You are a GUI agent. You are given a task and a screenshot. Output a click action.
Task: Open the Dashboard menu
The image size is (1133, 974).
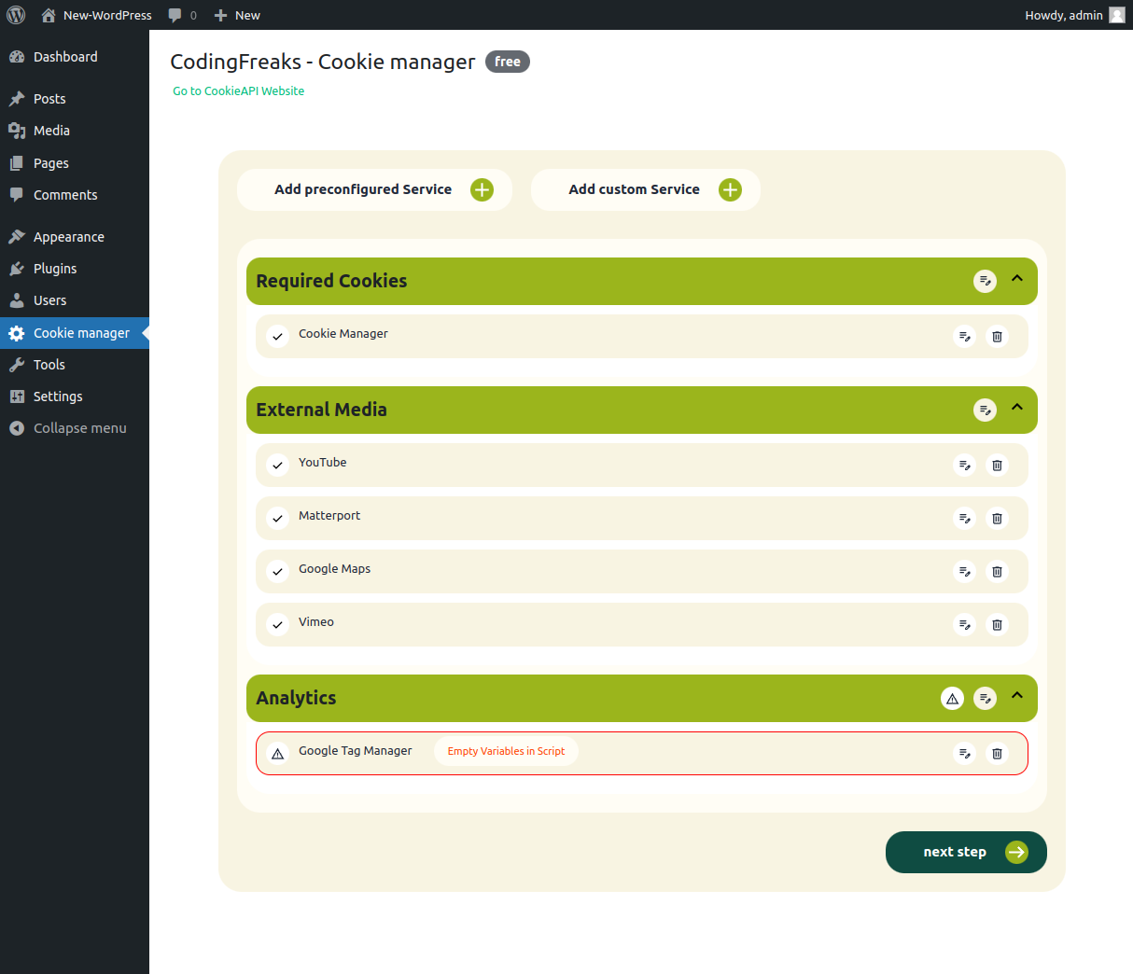[75, 57]
